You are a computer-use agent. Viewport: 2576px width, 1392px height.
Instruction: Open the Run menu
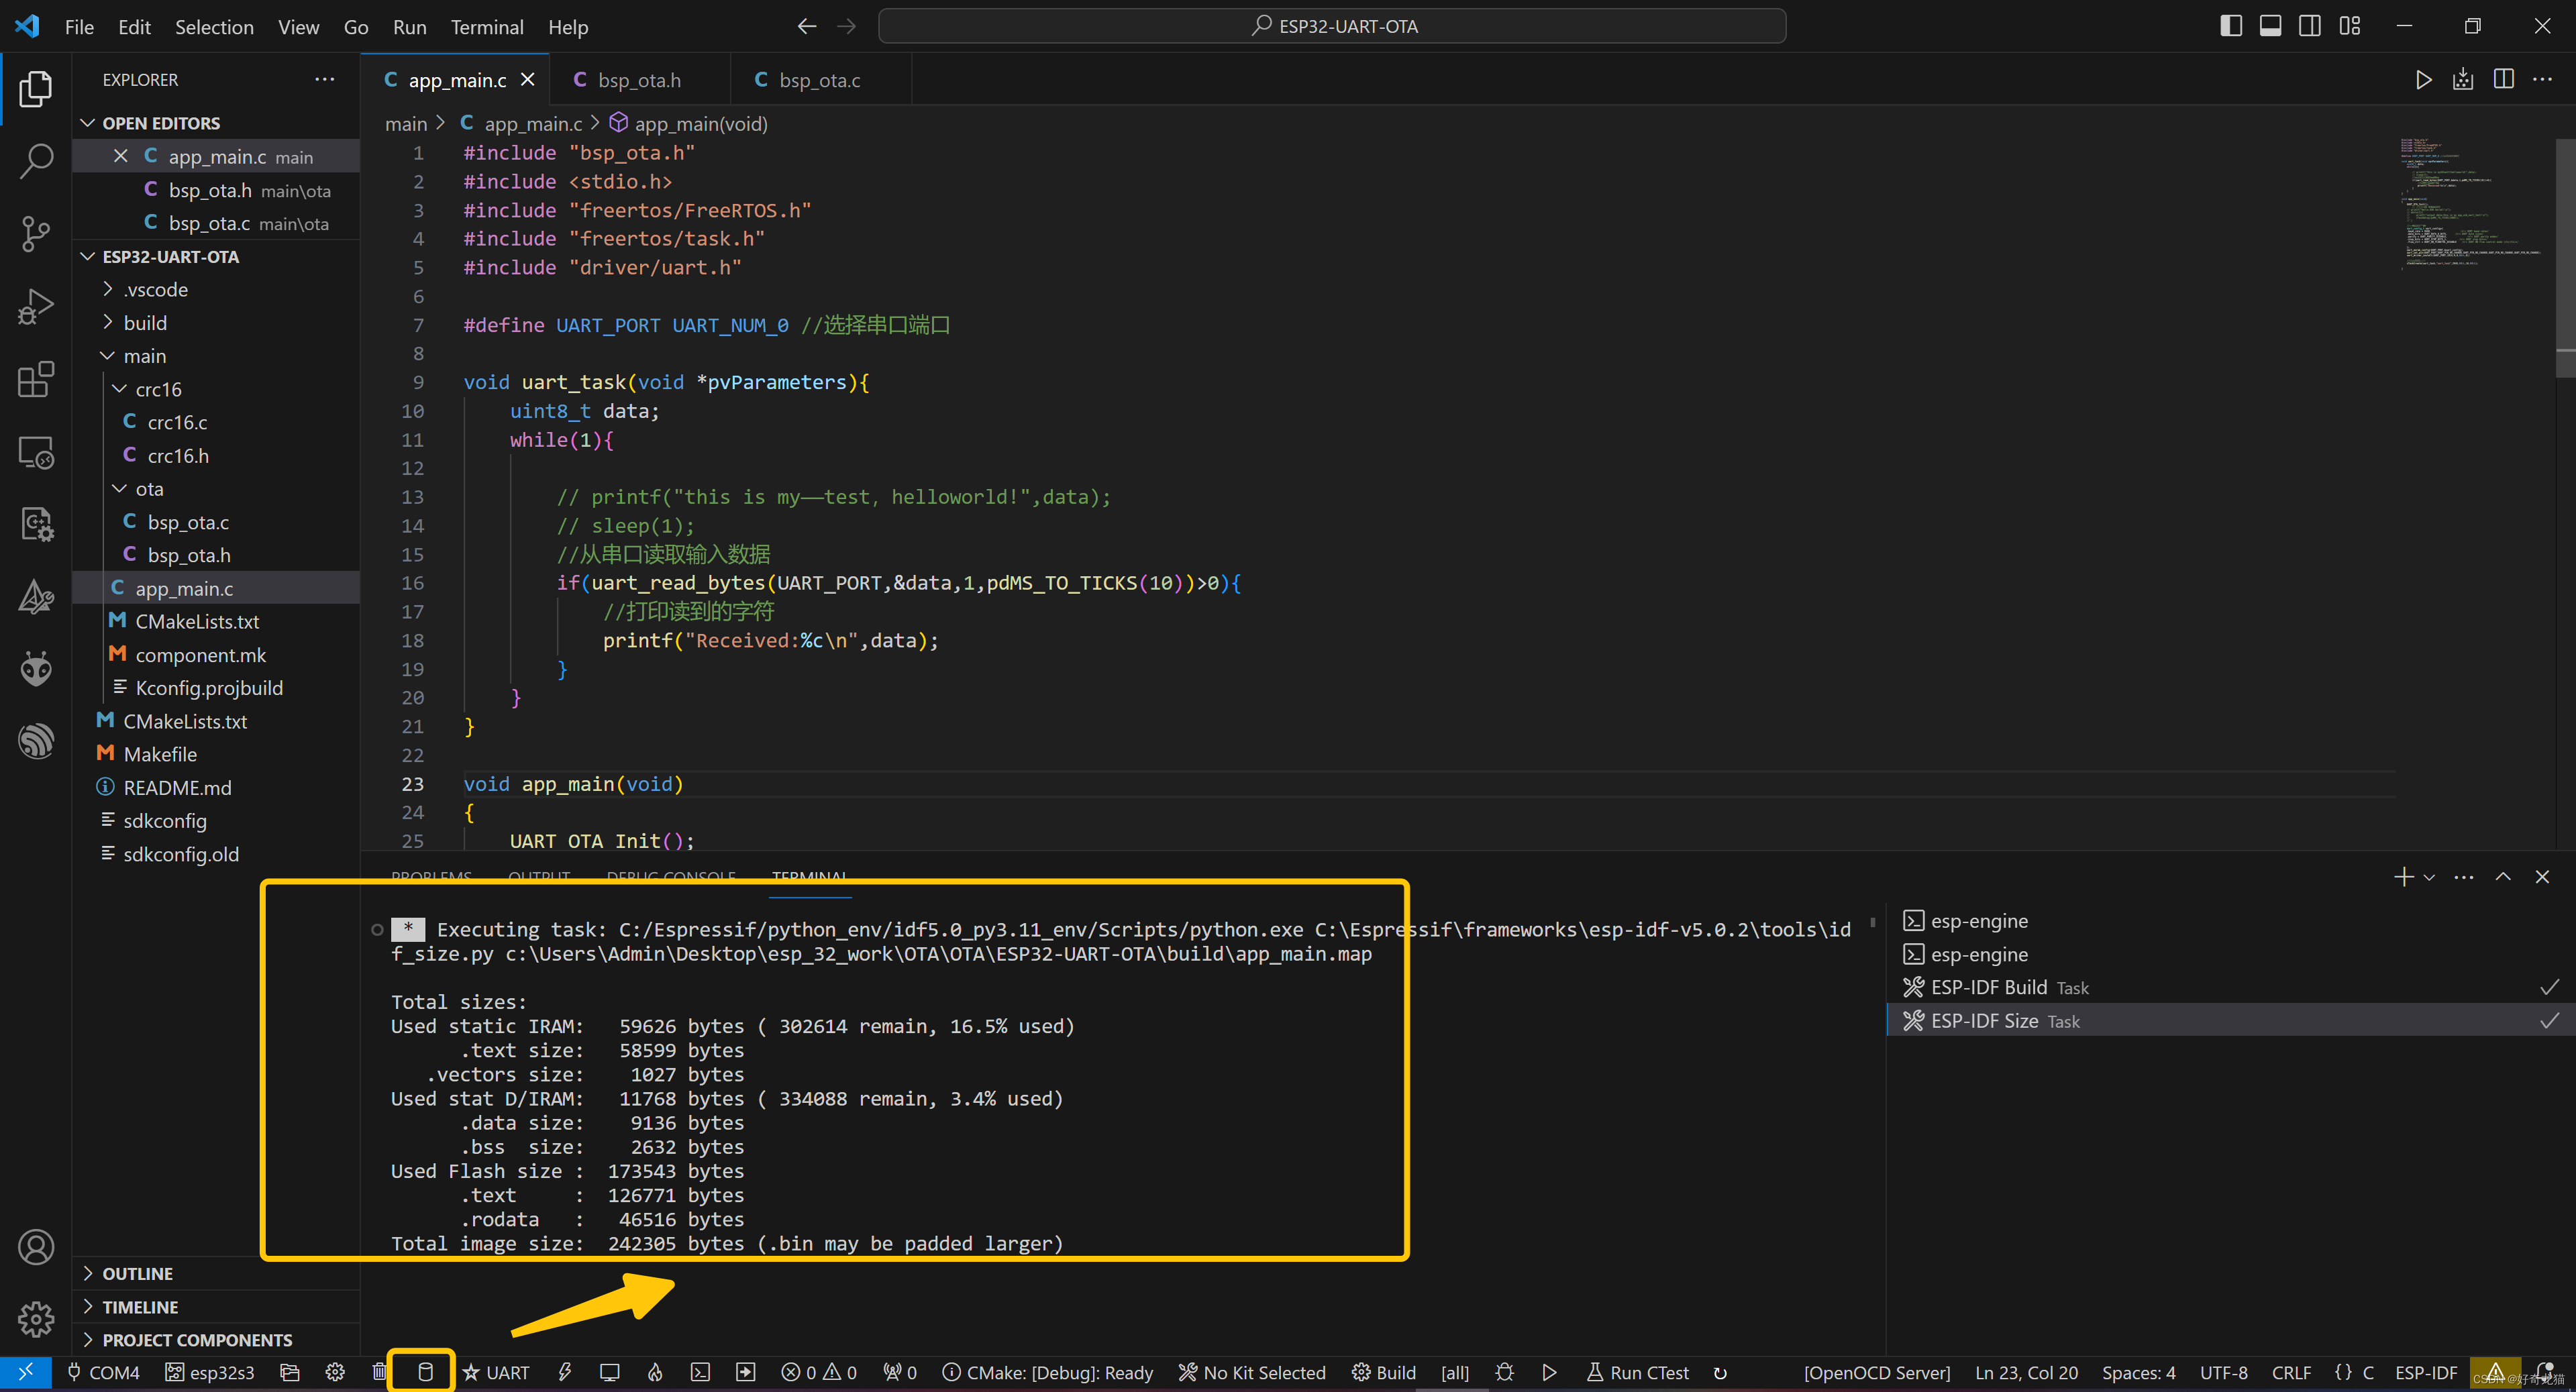click(409, 27)
